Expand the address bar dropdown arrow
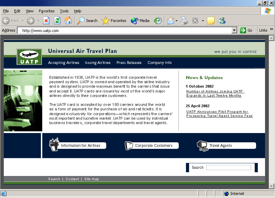The image size is (275, 198). click(234, 30)
